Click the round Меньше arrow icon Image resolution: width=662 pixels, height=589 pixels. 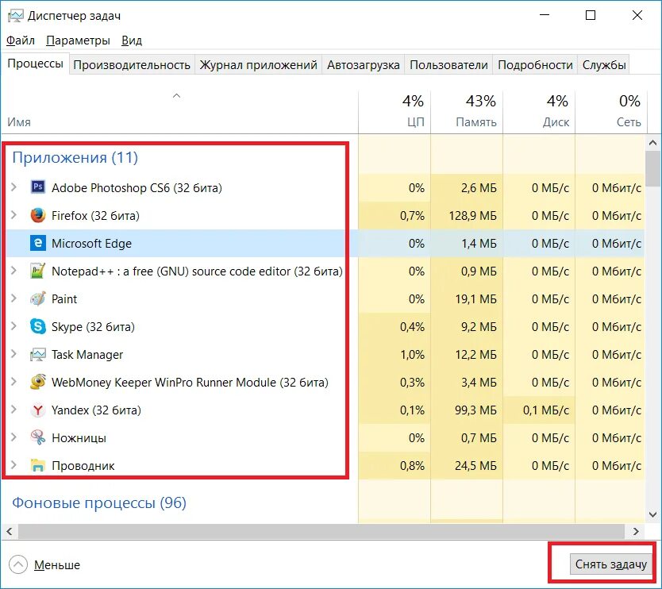[x=17, y=564]
